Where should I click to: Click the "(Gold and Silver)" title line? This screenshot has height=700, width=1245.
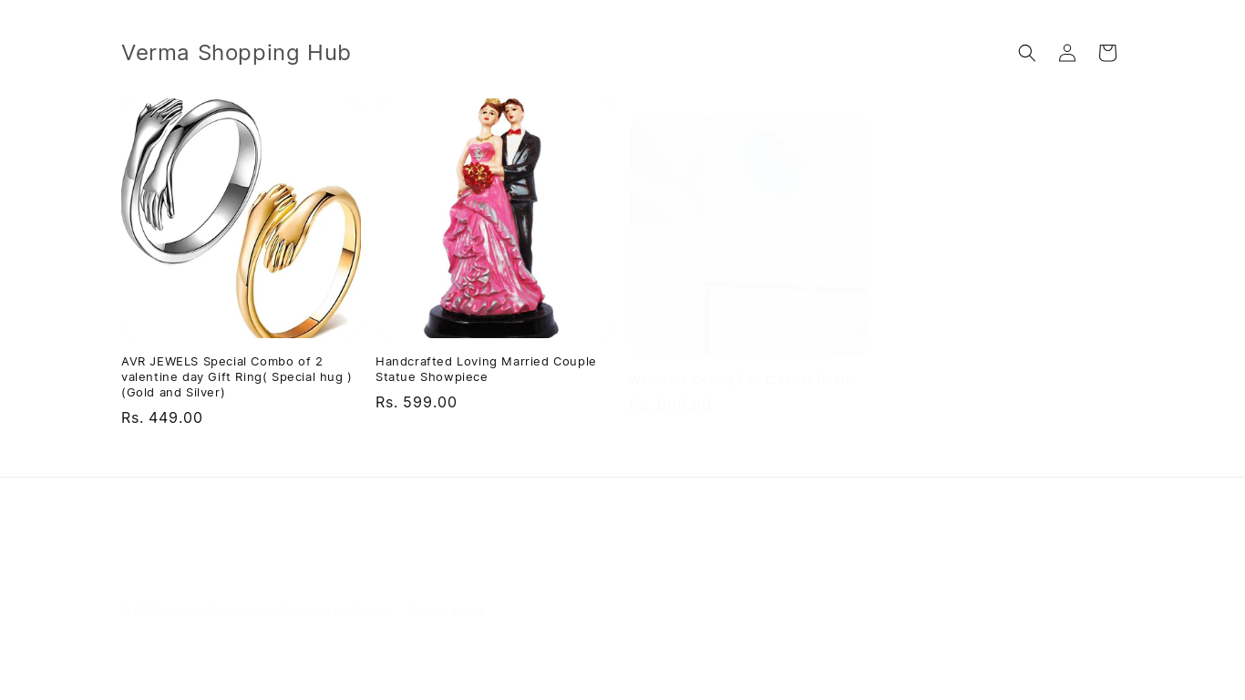[173, 393]
